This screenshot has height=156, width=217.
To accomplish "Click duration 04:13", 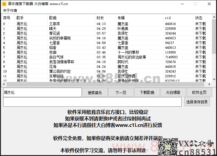I will (x=101, y=24).
